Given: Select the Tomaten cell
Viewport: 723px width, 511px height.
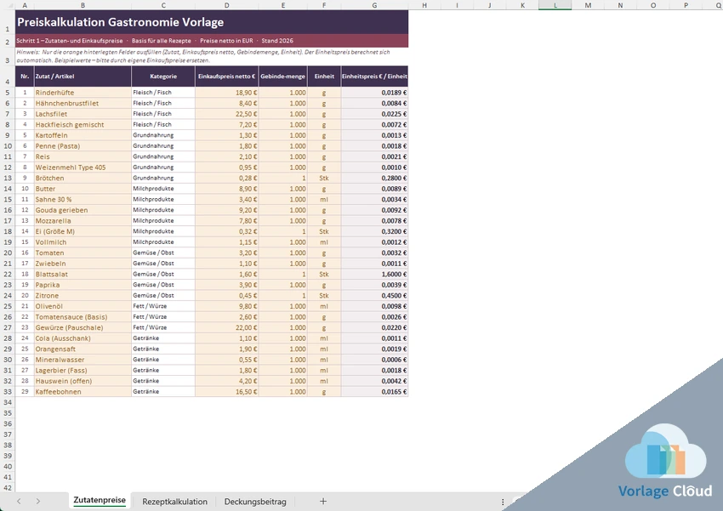Looking at the screenshot, I should (x=83, y=253).
